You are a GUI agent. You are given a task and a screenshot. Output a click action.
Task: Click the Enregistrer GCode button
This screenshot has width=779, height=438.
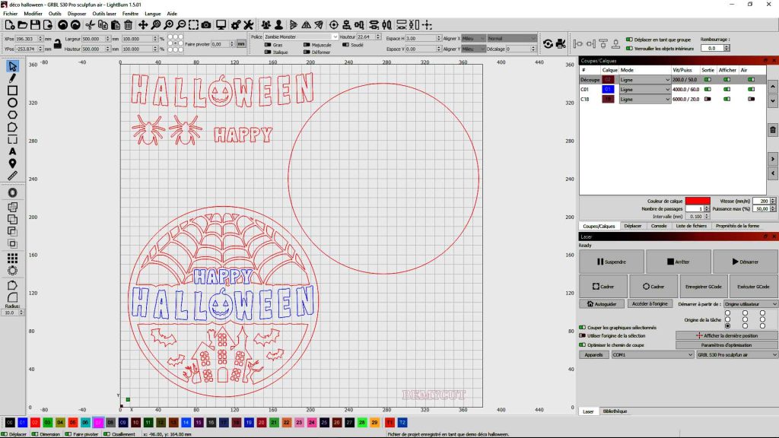point(703,287)
